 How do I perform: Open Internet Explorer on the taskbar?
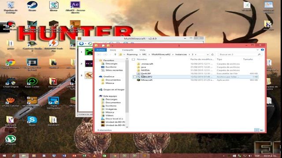coord(14,156)
